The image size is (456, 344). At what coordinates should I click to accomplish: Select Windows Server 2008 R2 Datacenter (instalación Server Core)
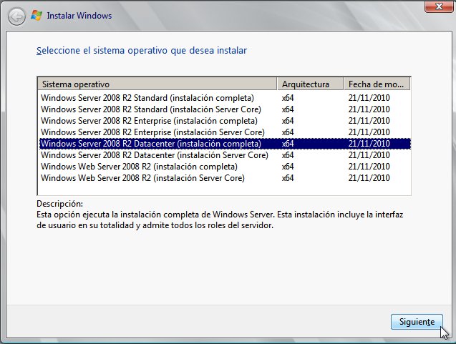225,155
